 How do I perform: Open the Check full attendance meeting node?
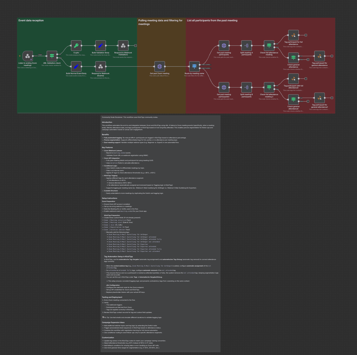click(x=269, y=45)
